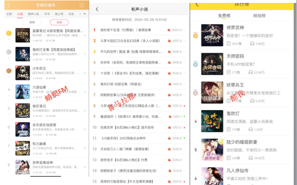This screenshot has height=185, width=297.
Task: Click rank 2 medal icon beside 天师密码
Action: coord(195,65)
